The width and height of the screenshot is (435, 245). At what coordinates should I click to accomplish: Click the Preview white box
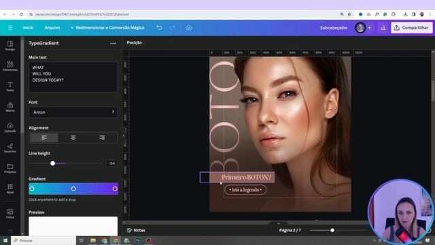click(73, 226)
